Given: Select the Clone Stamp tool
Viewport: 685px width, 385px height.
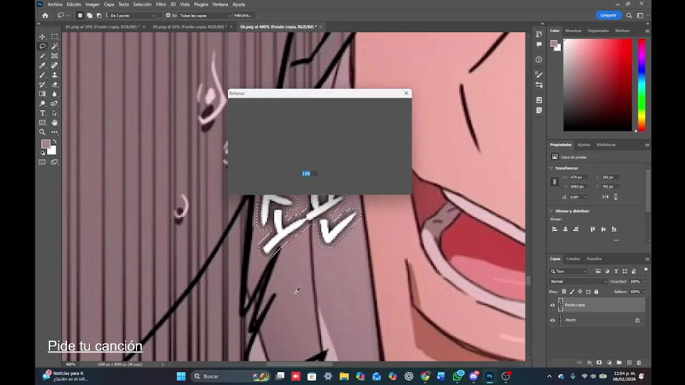Looking at the screenshot, I should pyautogui.click(x=55, y=75).
